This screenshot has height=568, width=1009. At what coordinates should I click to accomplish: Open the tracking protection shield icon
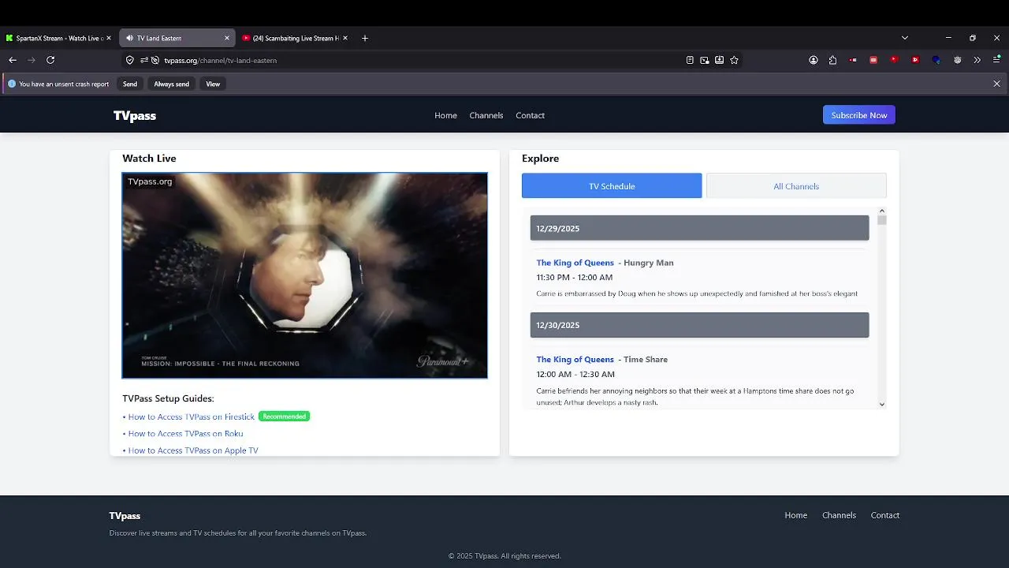click(x=130, y=60)
